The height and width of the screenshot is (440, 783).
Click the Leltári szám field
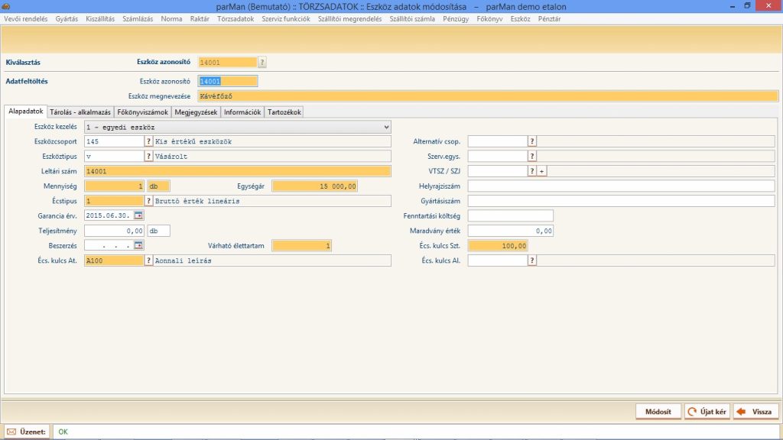(238, 171)
